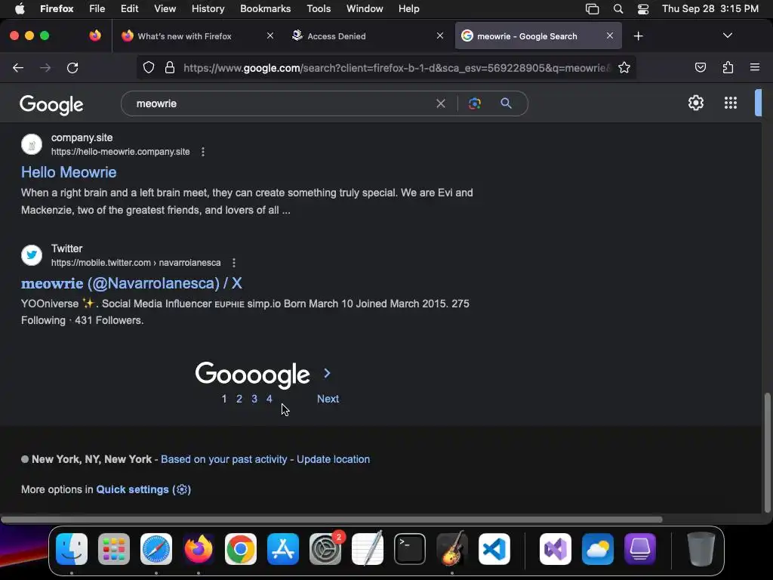Open System Settings in the Dock

pos(325,549)
